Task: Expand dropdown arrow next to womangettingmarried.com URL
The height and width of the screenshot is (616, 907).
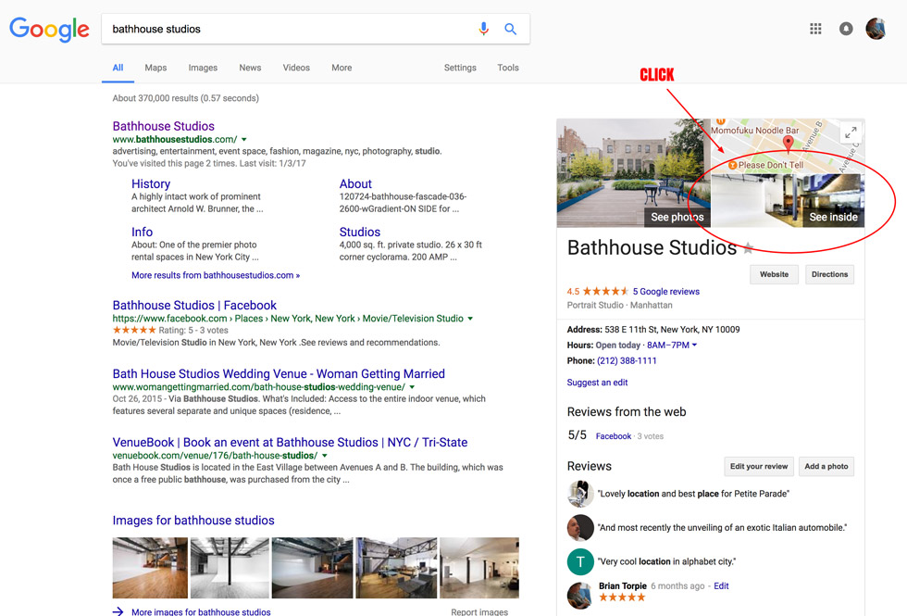Action: click(x=412, y=387)
